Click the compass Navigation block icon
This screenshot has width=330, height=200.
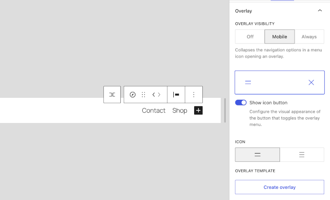tap(132, 94)
